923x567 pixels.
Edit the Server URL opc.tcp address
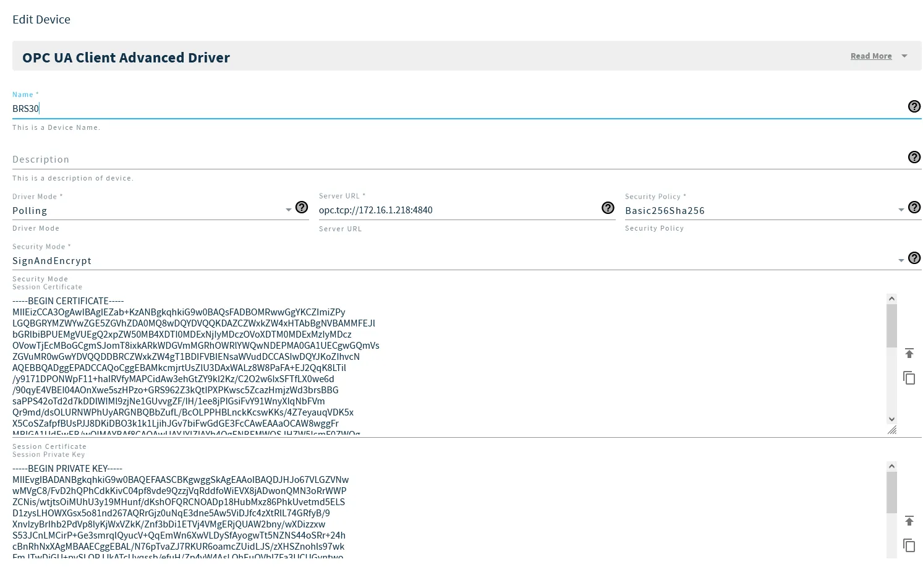[x=457, y=210]
